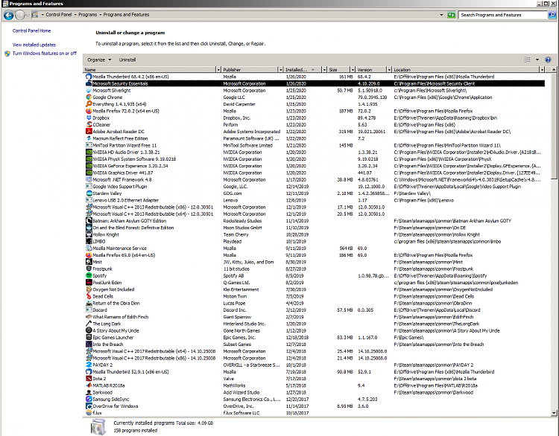Click the Everything 1.4.1.935 icon
The image size is (559, 436).
[89, 104]
